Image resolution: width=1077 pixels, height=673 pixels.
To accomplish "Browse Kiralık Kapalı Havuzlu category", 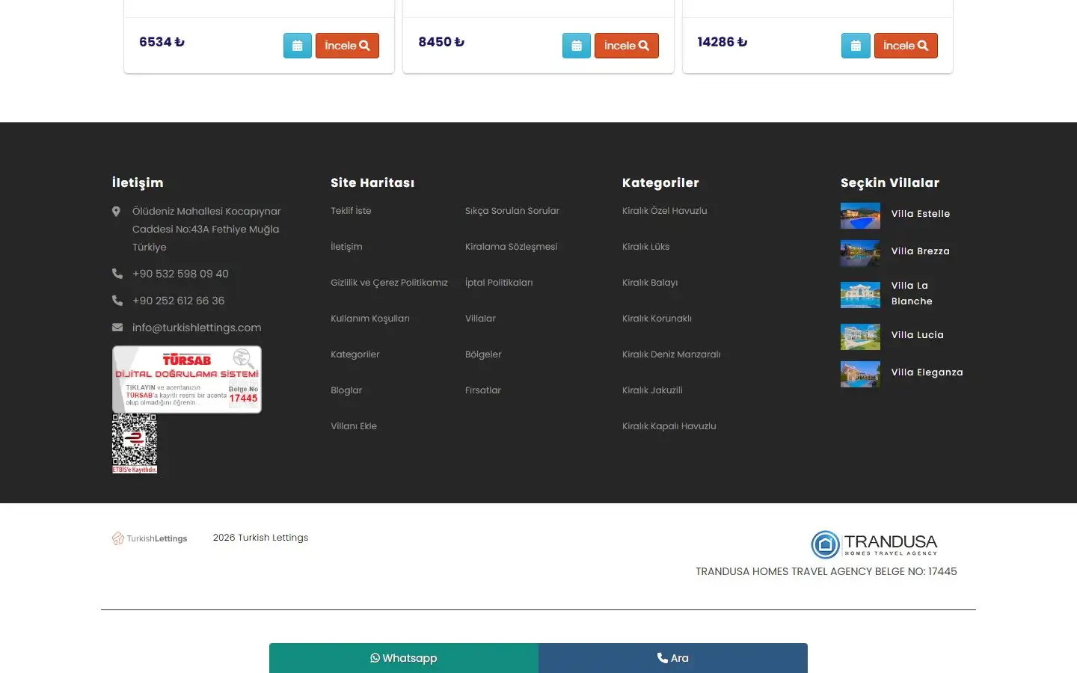I will tap(669, 426).
